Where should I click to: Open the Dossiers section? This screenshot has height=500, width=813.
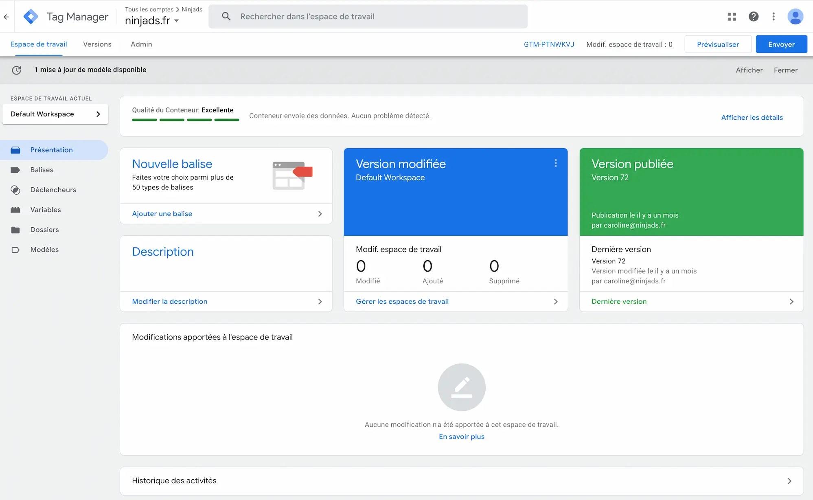(x=44, y=230)
